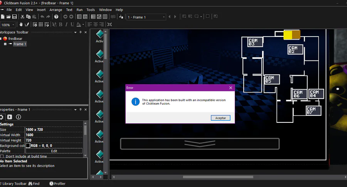
Task: Collapse the fredbear tree node
Action: [1, 38]
